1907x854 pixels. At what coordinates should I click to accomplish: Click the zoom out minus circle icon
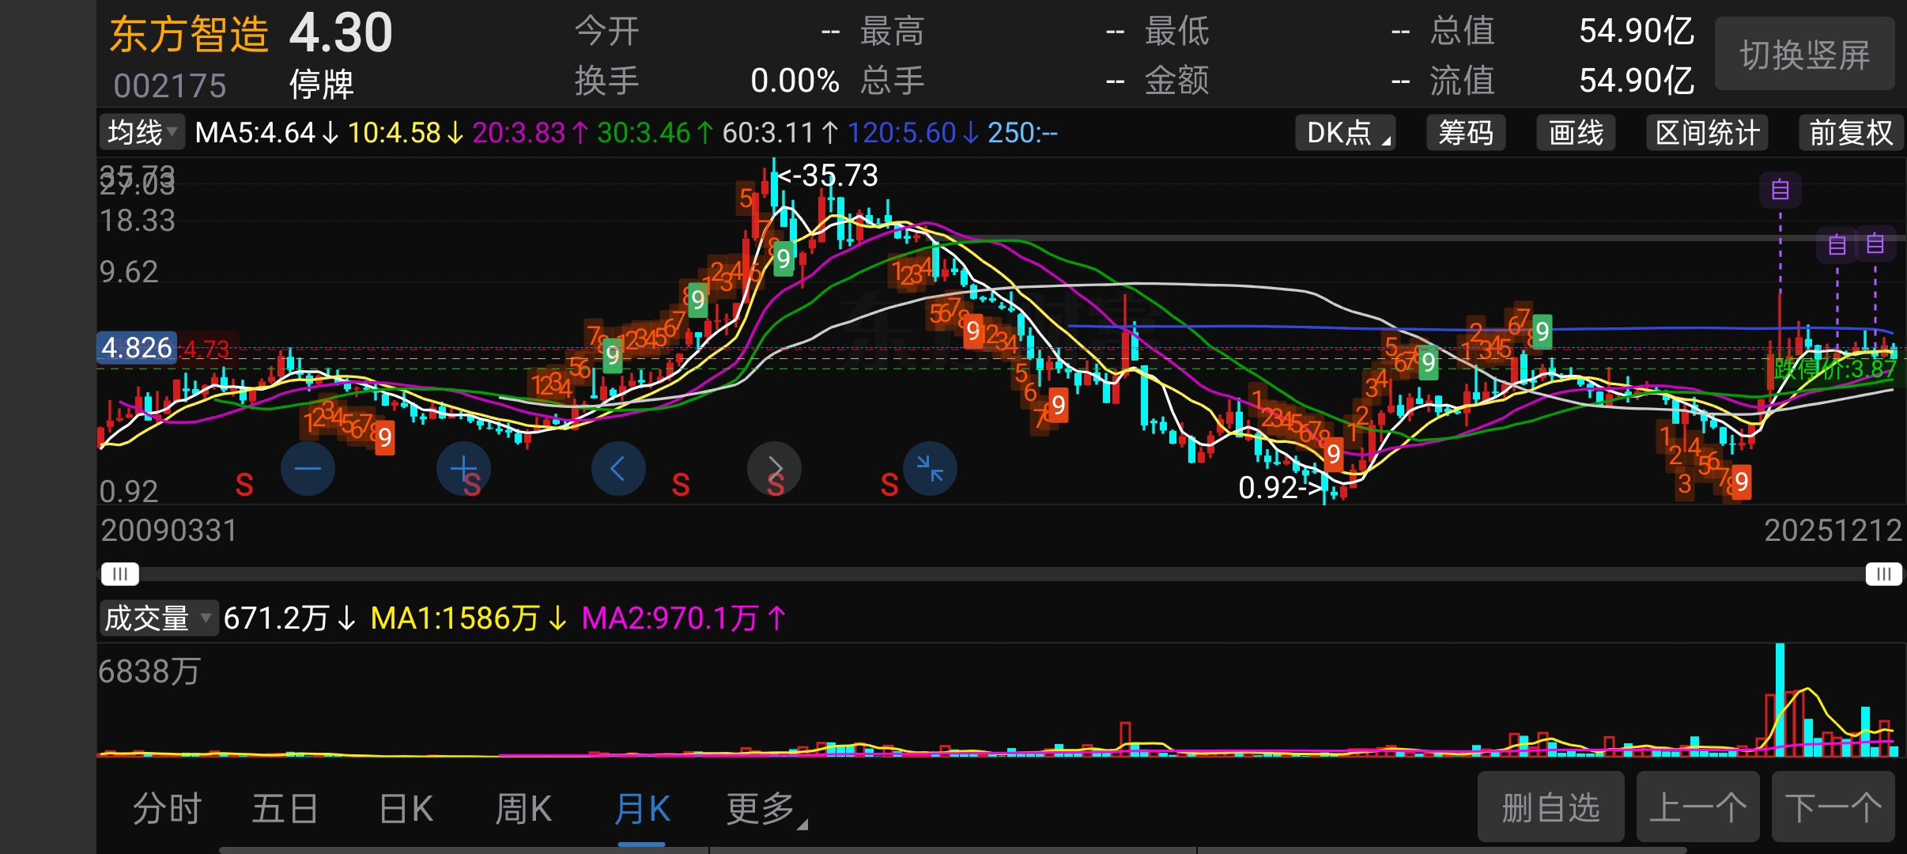(308, 469)
